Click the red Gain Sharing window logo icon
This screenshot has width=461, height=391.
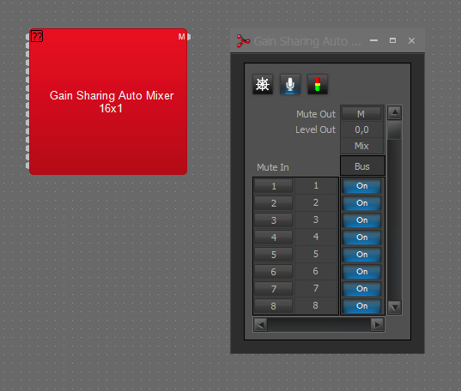243,41
